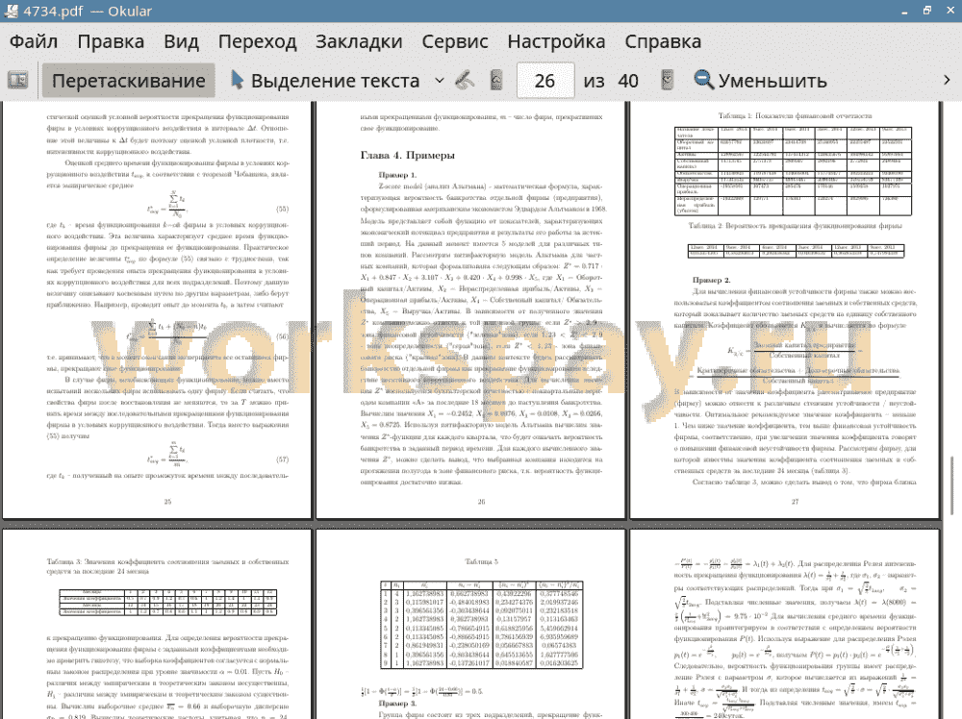Go to the previous page
This screenshot has height=719, width=962.
(497, 81)
